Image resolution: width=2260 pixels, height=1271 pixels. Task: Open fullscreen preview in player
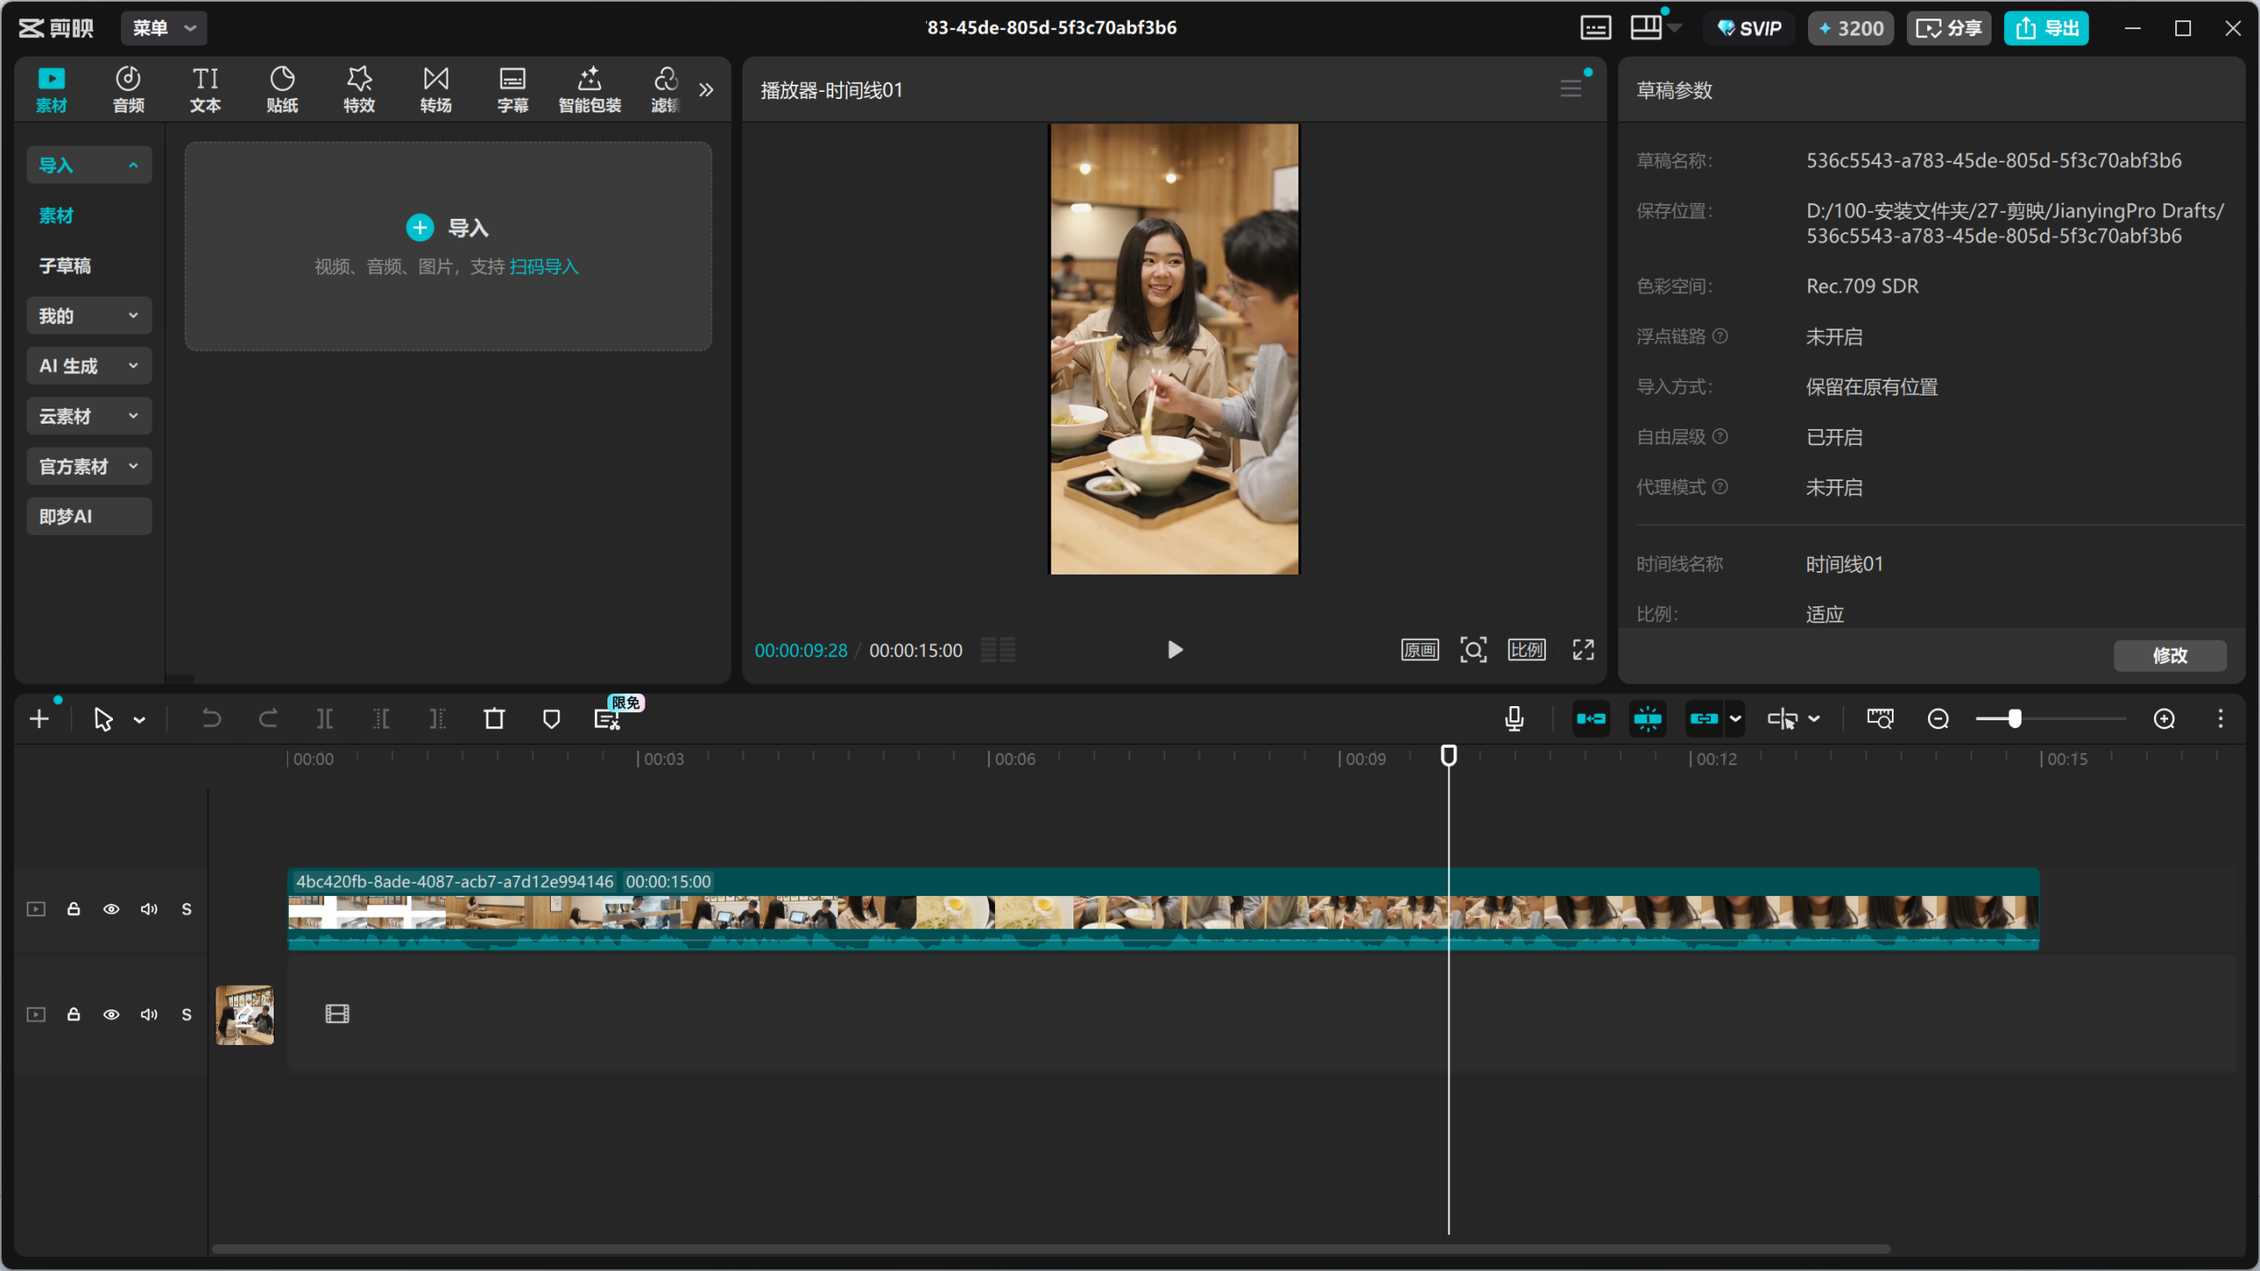[1583, 651]
